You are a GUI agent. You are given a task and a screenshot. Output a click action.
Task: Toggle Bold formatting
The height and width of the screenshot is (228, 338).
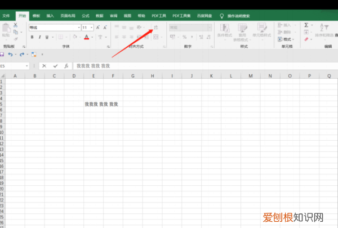[x=32, y=37]
